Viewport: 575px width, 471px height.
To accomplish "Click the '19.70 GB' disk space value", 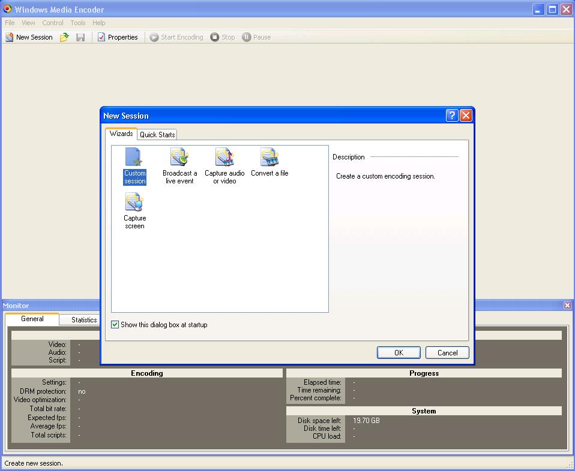I will tap(366, 421).
